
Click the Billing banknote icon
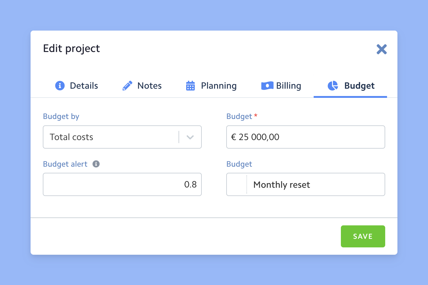pyautogui.click(x=267, y=86)
